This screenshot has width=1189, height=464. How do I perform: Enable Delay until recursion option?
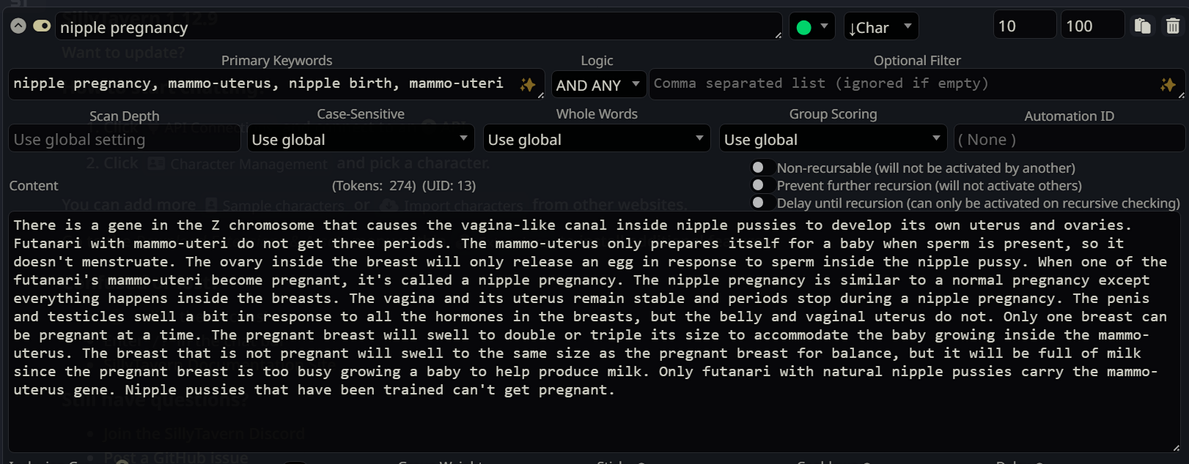tap(762, 203)
